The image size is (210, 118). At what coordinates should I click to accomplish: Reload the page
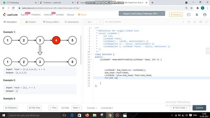pyautogui.click(x=13, y=8)
